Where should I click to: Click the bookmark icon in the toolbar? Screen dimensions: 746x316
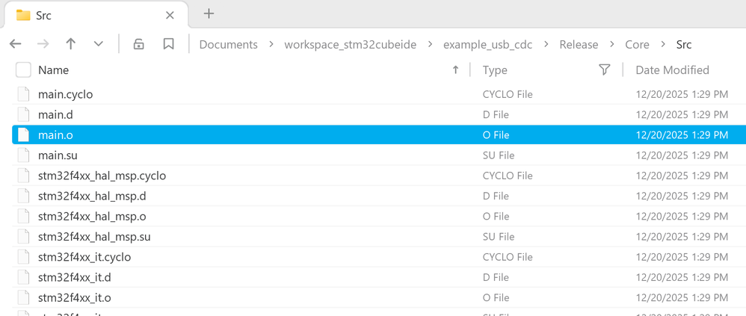169,44
